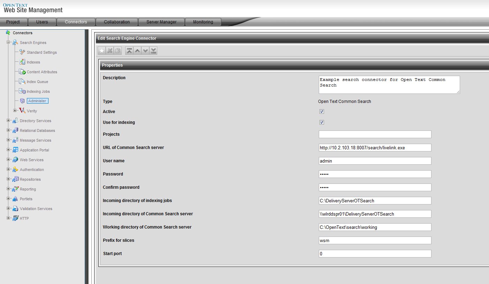The width and height of the screenshot is (489, 284).
Task: Expand the HTTP node
Action: click(x=8, y=218)
